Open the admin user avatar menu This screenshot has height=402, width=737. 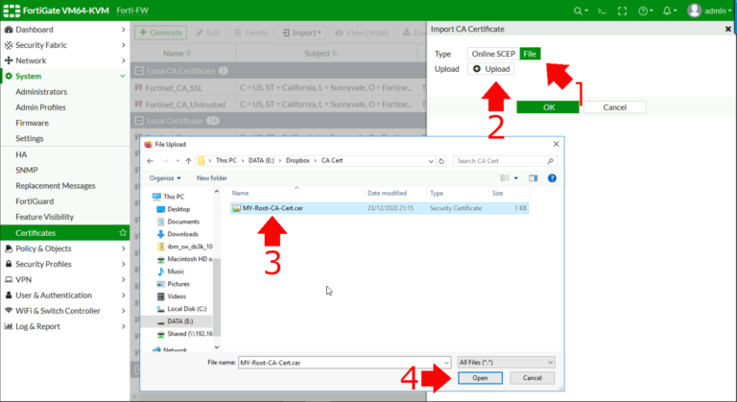(694, 11)
